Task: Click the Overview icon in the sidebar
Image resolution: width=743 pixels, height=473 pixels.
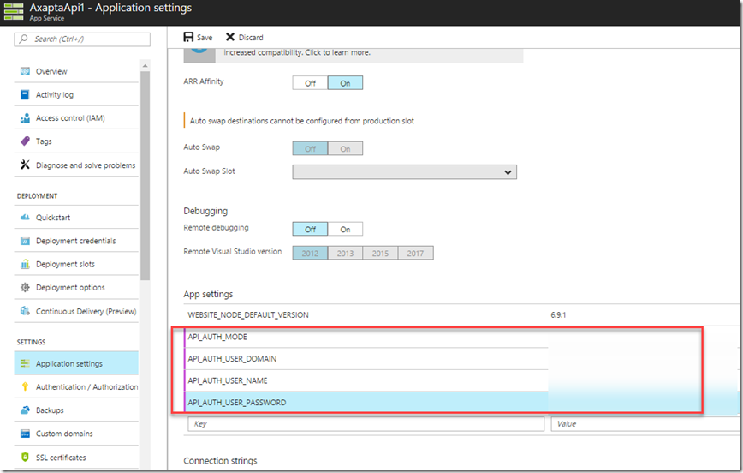Action: 25,71
